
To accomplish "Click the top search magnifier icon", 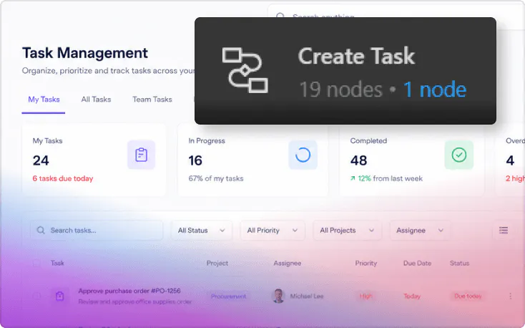I will click(x=280, y=16).
